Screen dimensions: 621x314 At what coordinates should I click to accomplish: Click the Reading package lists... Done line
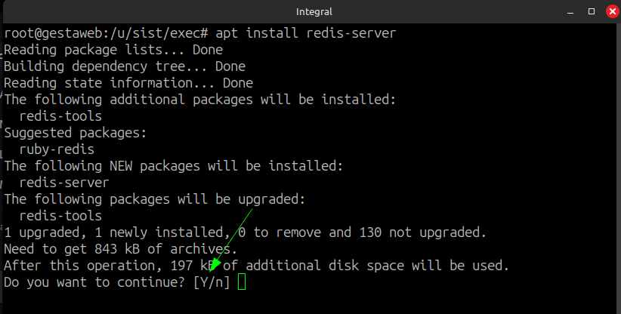click(x=113, y=50)
